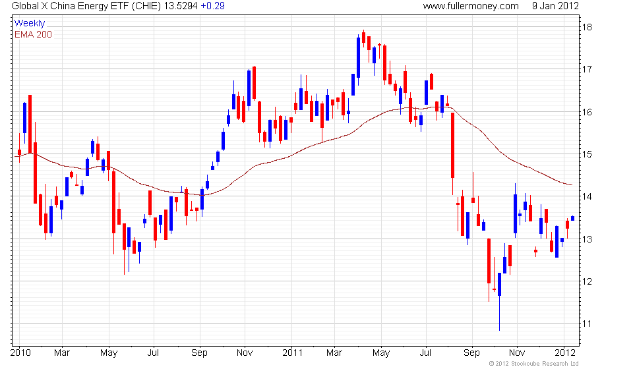The image size is (633, 369).
Task: Click the Sep label before 2011
Action: (199, 353)
